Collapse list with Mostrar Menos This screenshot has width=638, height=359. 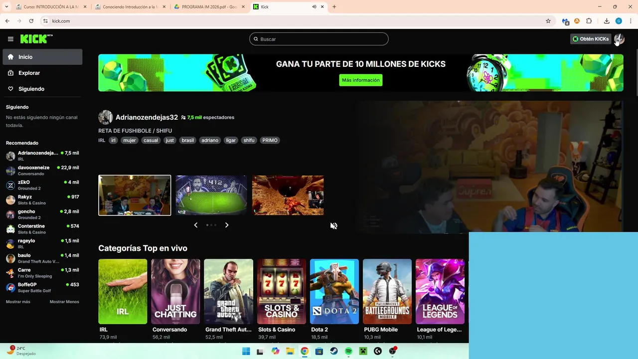pos(64,302)
